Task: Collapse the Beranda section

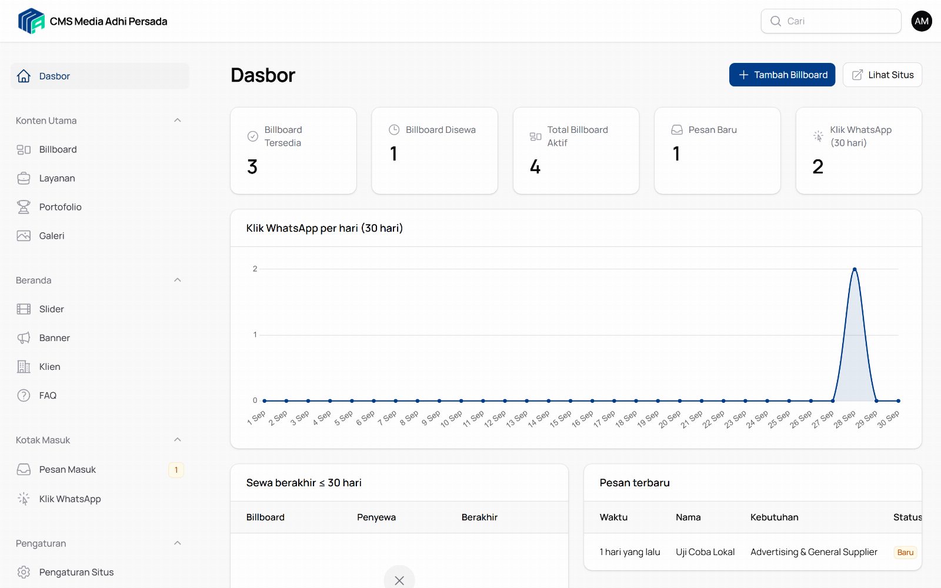Action: [178, 280]
